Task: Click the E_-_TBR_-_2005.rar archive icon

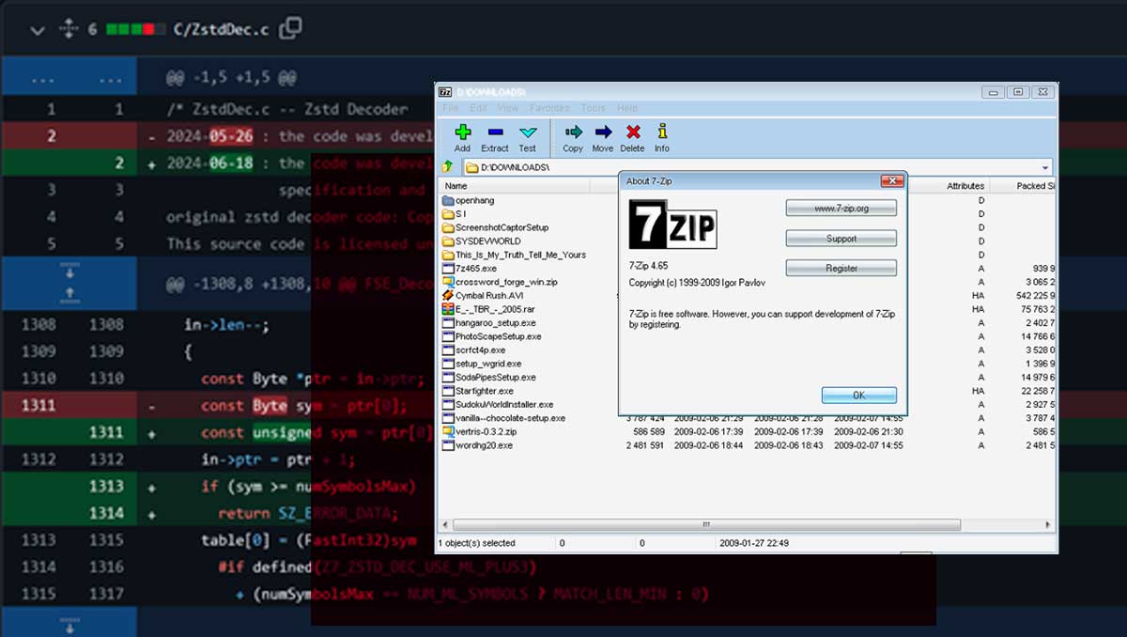Action: point(448,309)
